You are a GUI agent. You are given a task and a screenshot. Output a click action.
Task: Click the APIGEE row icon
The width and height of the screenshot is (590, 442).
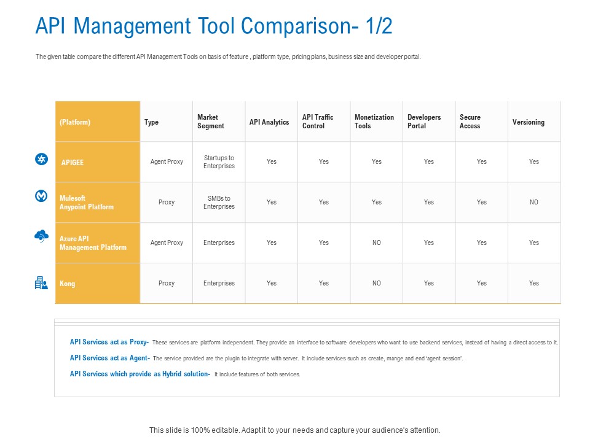tap(41, 159)
